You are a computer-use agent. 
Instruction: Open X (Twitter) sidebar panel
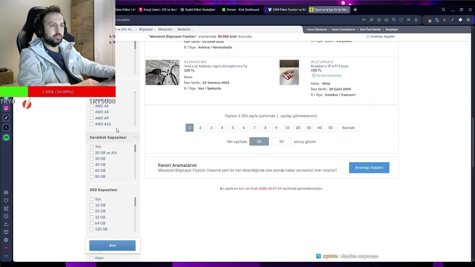pyautogui.click(x=6, y=128)
